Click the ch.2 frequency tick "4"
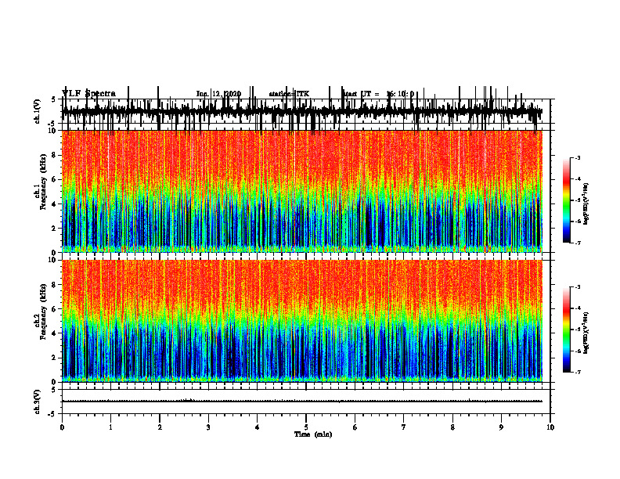Viewport: 620px width, 479px height. (54, 333)
